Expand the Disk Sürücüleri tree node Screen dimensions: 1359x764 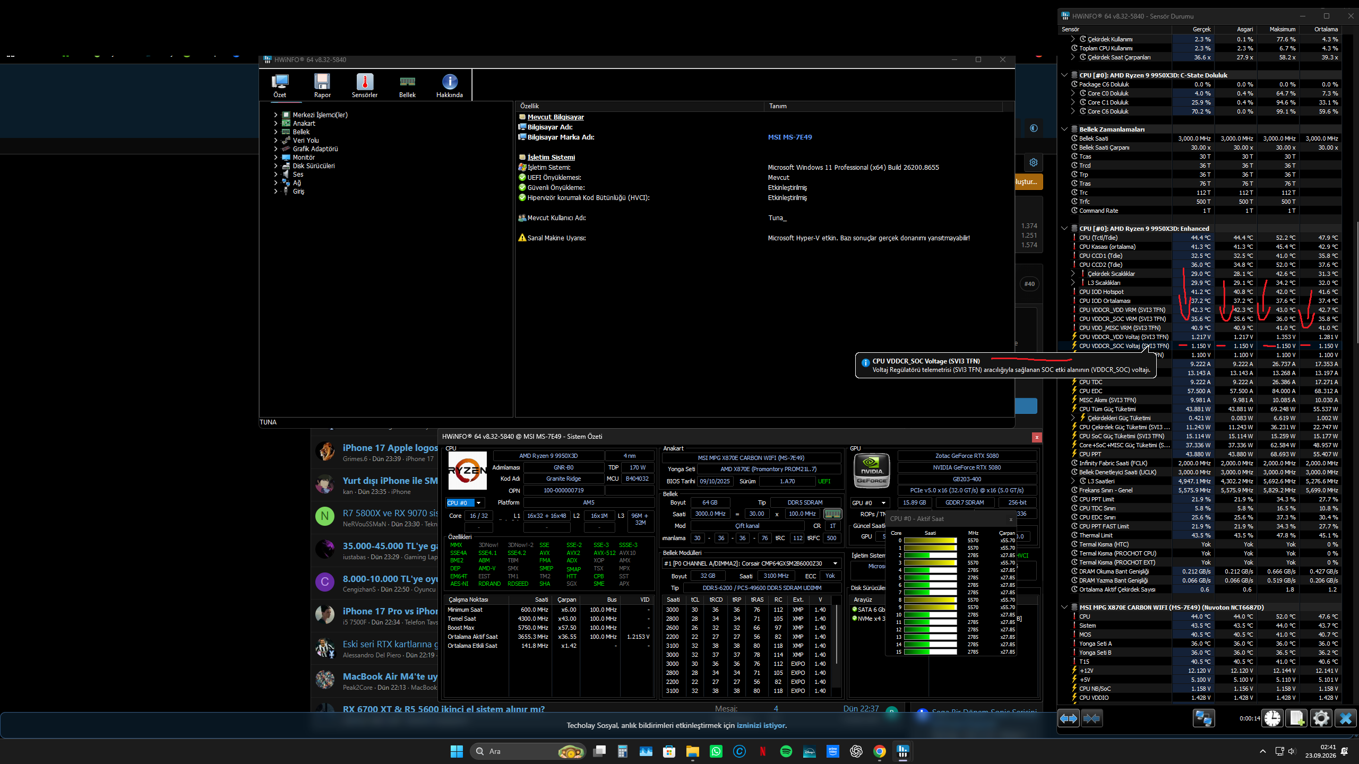tap(276, 166)
